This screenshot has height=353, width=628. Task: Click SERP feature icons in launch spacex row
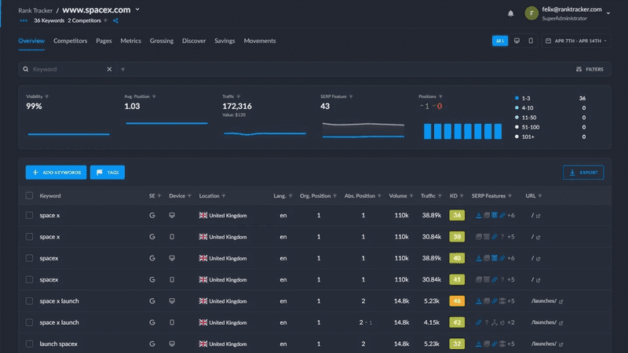(x=495, y=344)
